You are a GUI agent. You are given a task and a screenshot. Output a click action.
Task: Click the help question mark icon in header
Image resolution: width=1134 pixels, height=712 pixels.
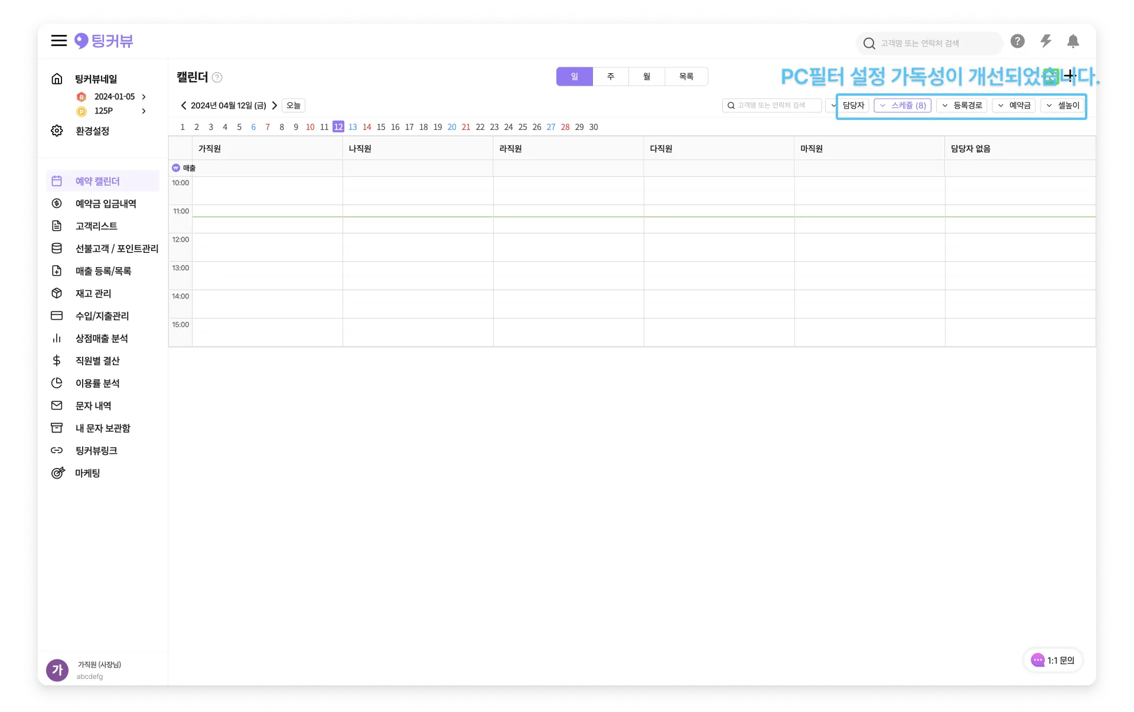[x=1017, y=41]
